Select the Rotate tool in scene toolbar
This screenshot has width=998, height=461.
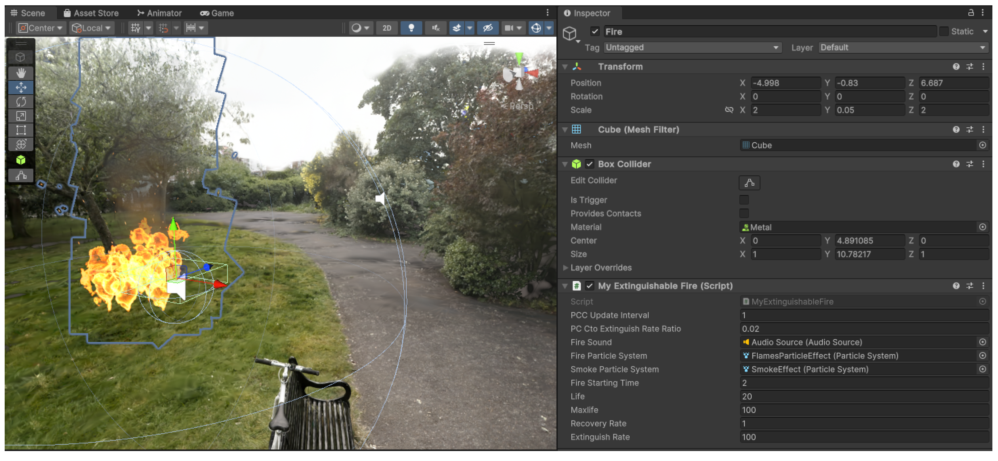(21, 102)
